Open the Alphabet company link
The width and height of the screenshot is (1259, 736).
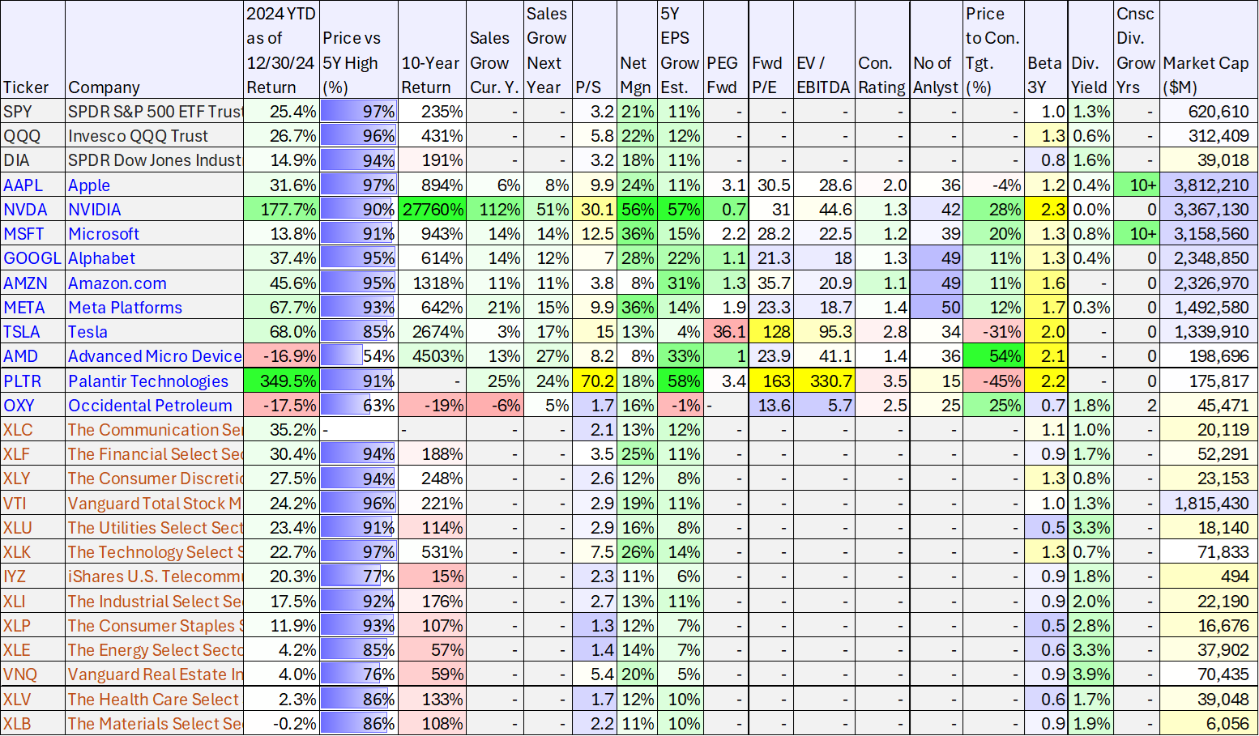(x=101, y=258)
